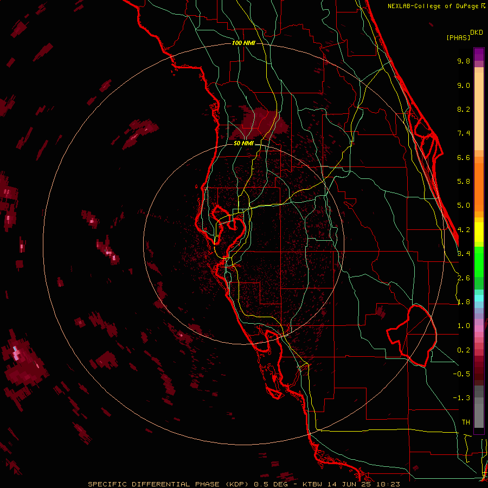Click the TH threshold label
488x488 pixels.
(466, 422)
